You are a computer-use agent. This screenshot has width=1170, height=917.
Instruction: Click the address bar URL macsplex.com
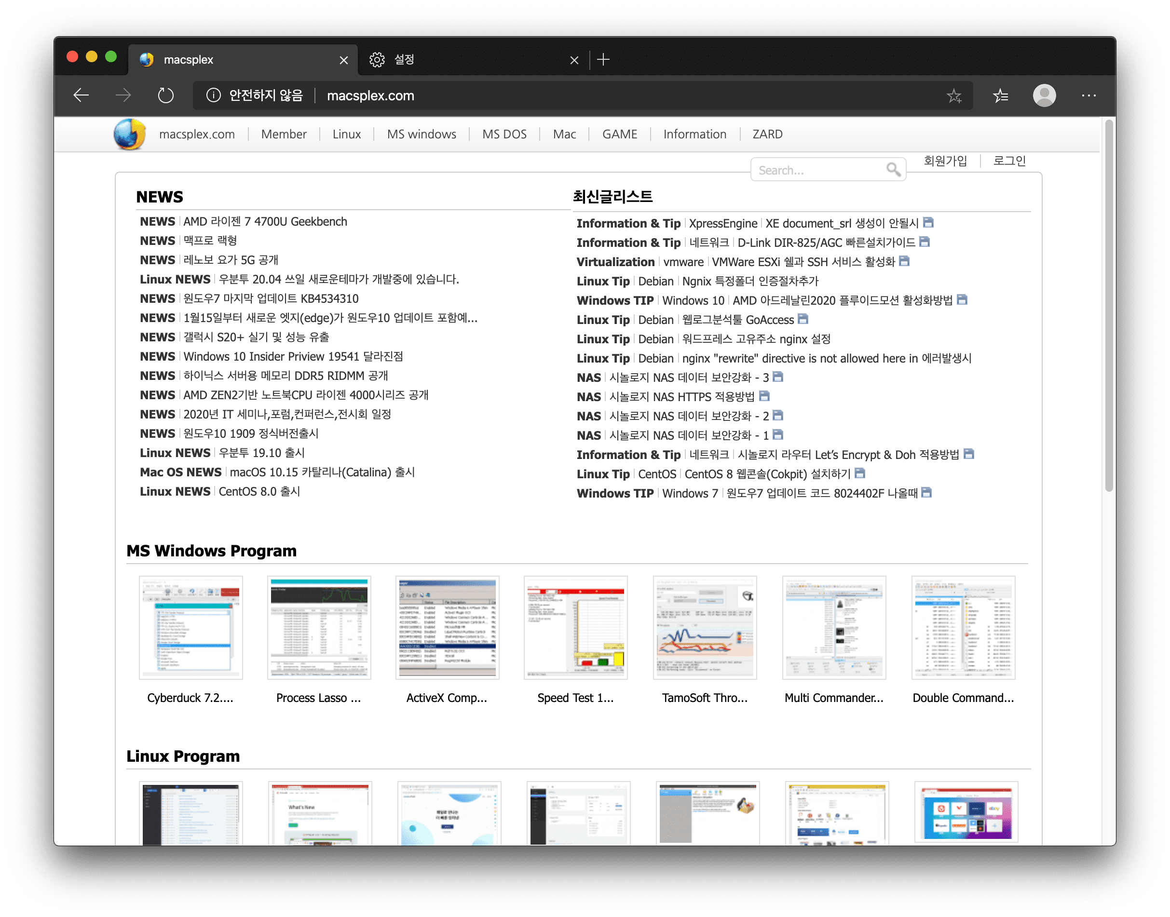pos(370,95)
